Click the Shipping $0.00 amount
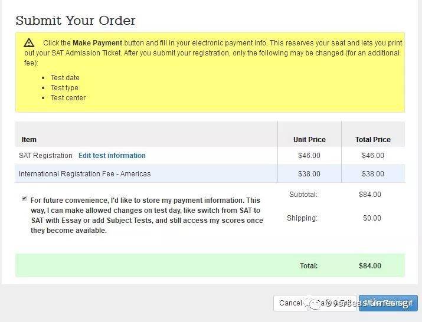422x322 pixels. click(x=372, y=218)
